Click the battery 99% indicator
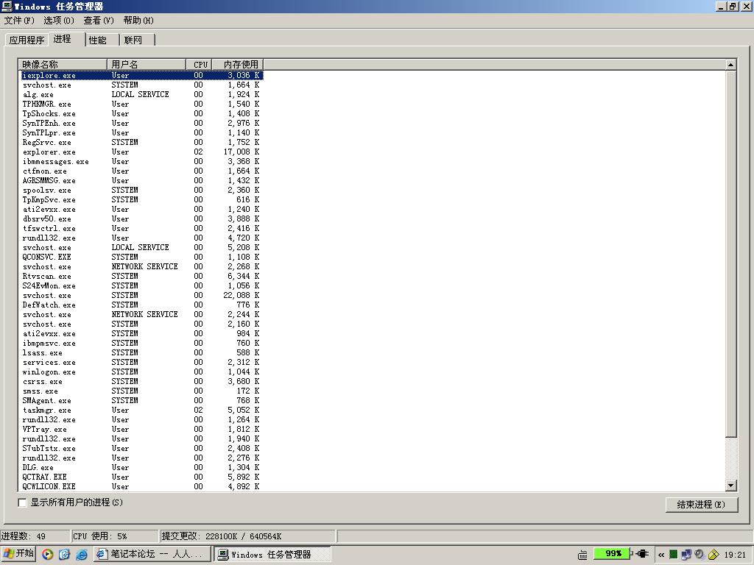The width and height of the screenshot is (754, 565). tap(613, 554)
